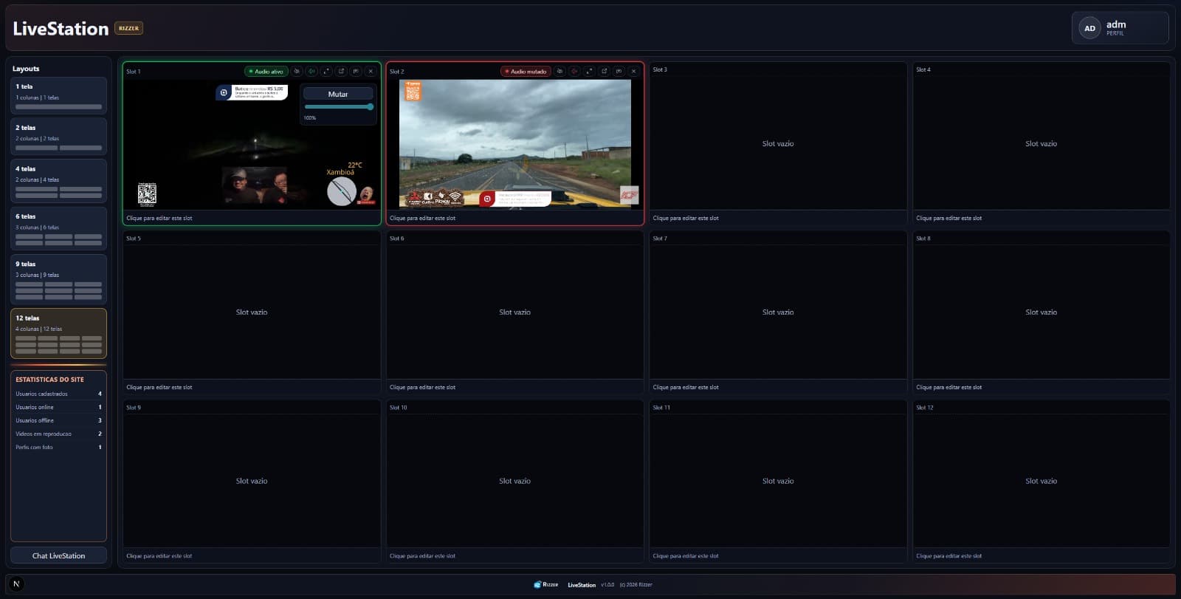This screenshot has width=1181, height=599.
Task: Adjust the Slot 1 volume slider at 100%
Action: 339,106
